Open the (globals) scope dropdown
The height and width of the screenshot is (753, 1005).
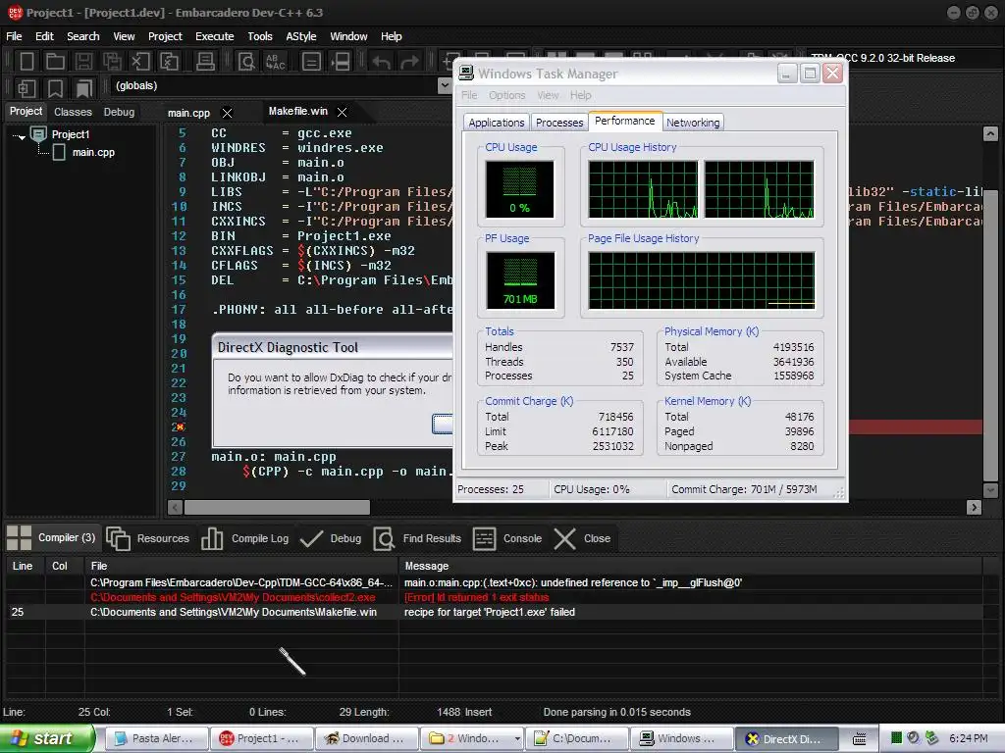pos(445,86)
